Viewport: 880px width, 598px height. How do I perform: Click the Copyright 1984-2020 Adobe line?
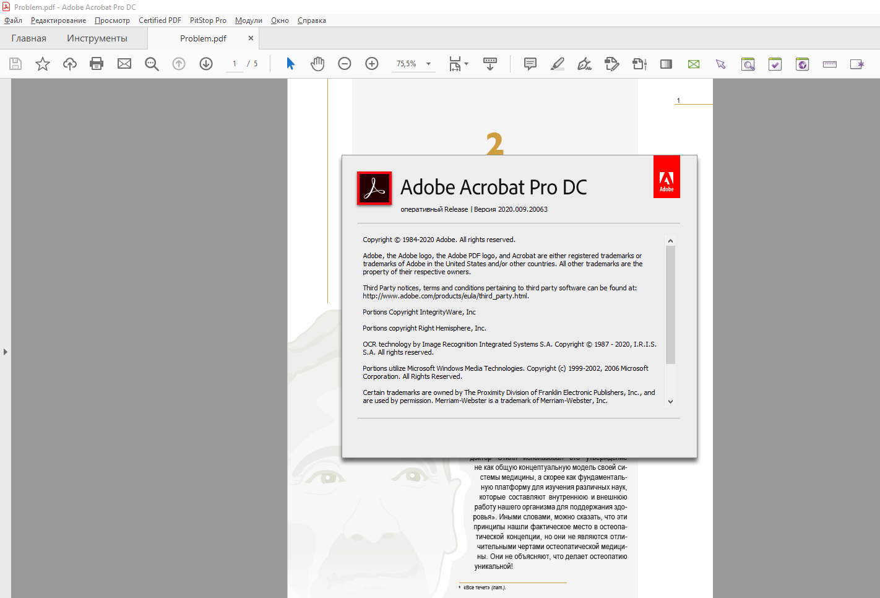[439, 240]
